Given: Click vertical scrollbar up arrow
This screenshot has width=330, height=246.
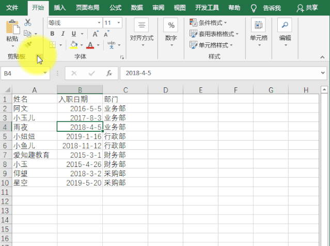Looking at the screenshot, I should (x=324, y=90).
